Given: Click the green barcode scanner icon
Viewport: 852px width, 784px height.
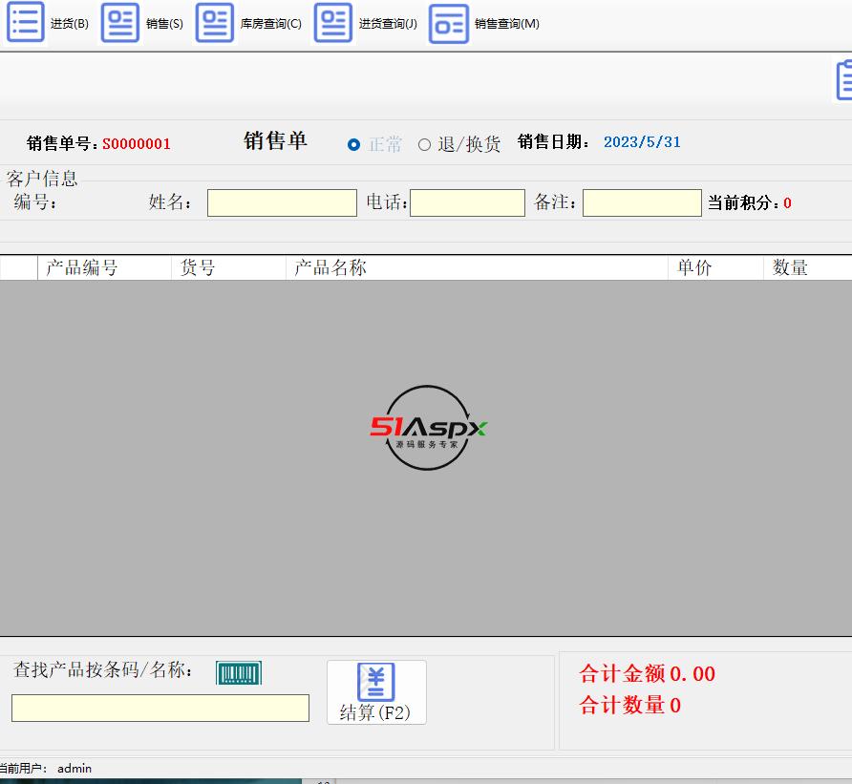Looking at the screenshot, I should tap(239, 673).
